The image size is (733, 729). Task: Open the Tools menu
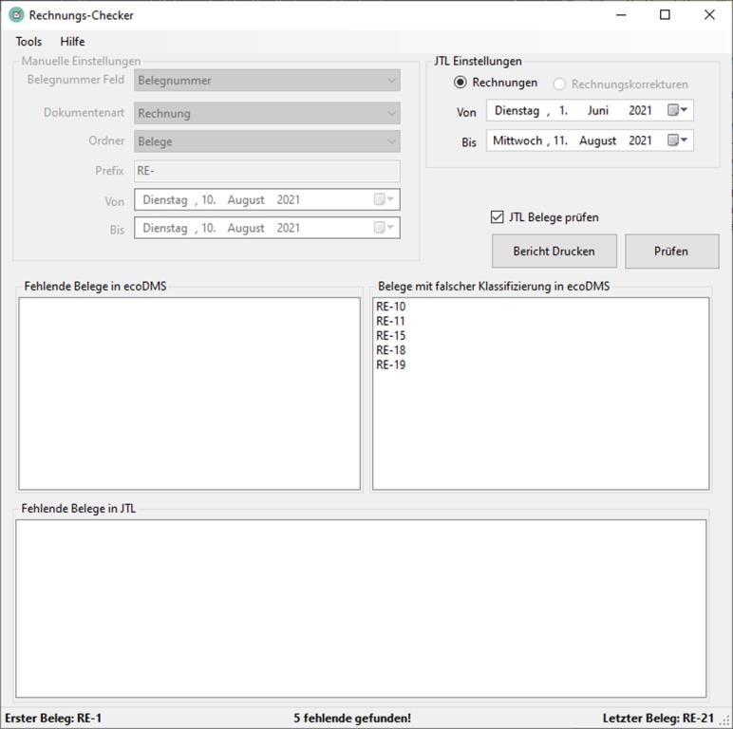tap(28, 42)
